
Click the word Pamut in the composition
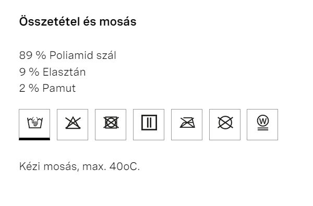click(x=59, y=88)
